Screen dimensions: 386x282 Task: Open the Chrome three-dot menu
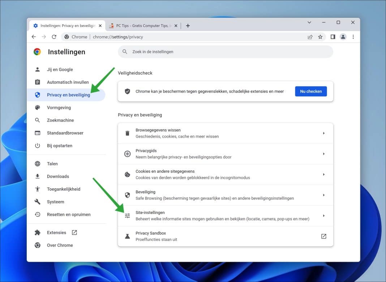tap(353, 37)
